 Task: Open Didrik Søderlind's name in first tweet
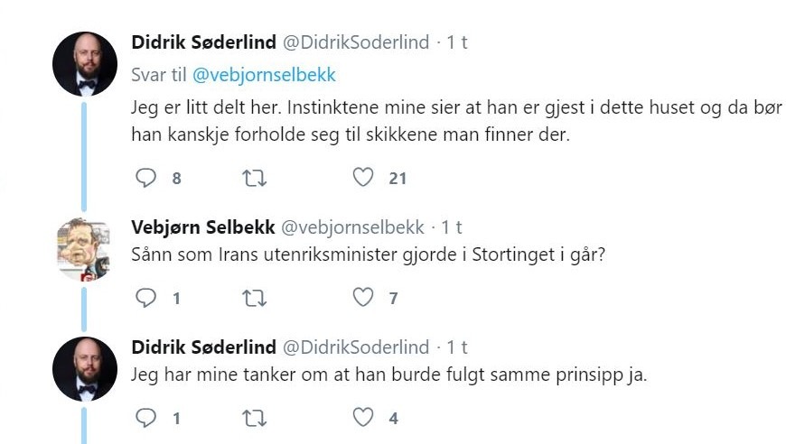[205, 42]
